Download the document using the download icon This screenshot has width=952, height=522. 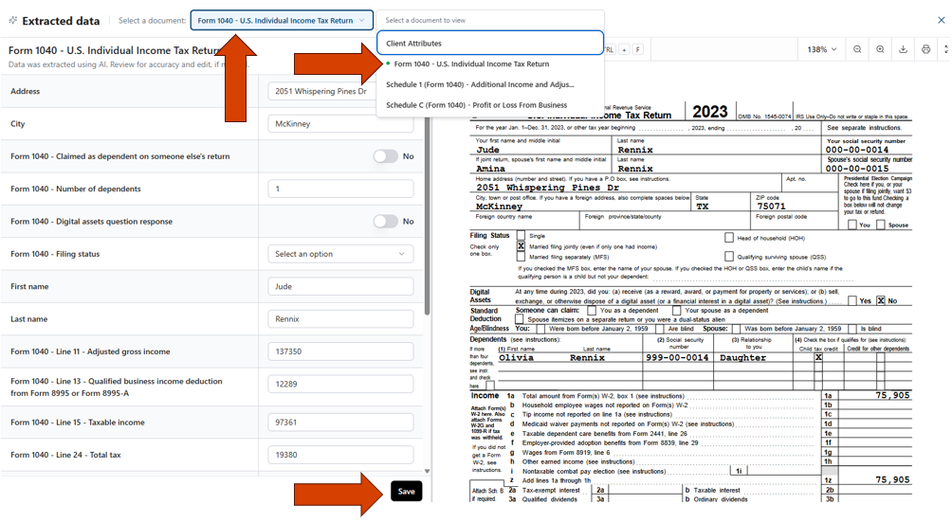click(903, 49)
